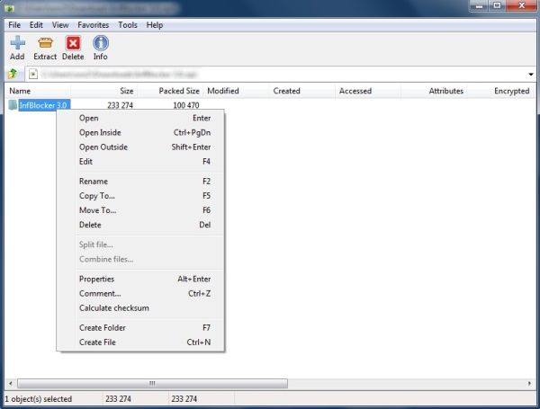
Task: Close the 7-Zip window
Action: click(x=522, y=6)
